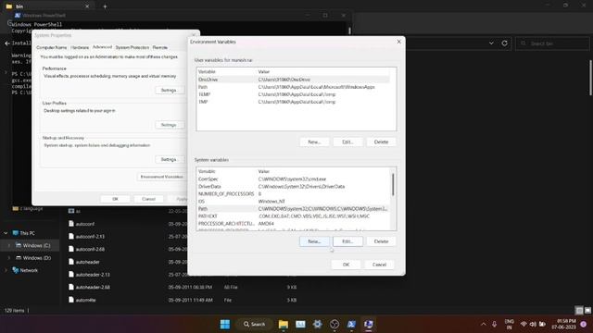Click Edit button under System variables
This screenshot has height=333, width=593.
click(x=347, y=241)
